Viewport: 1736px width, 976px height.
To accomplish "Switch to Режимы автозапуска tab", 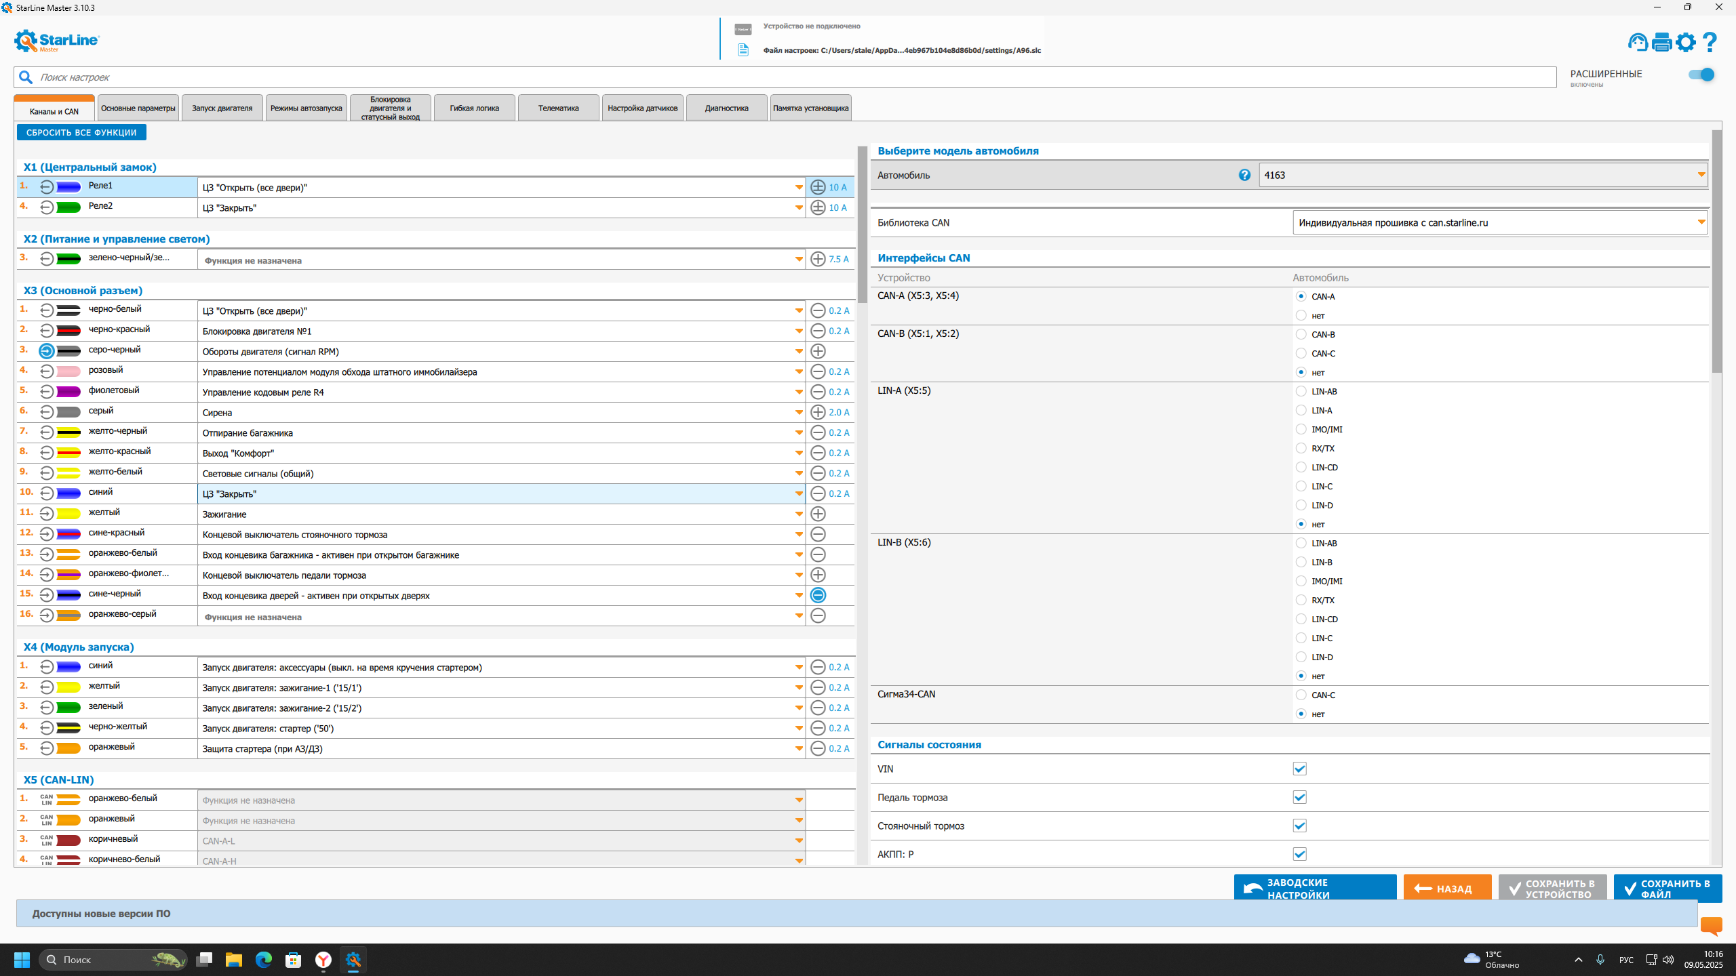I will (x=307, y=108).
